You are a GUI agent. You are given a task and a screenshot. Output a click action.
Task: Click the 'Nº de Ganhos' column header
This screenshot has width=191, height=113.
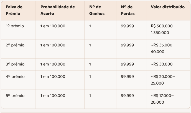click(97, 10)
